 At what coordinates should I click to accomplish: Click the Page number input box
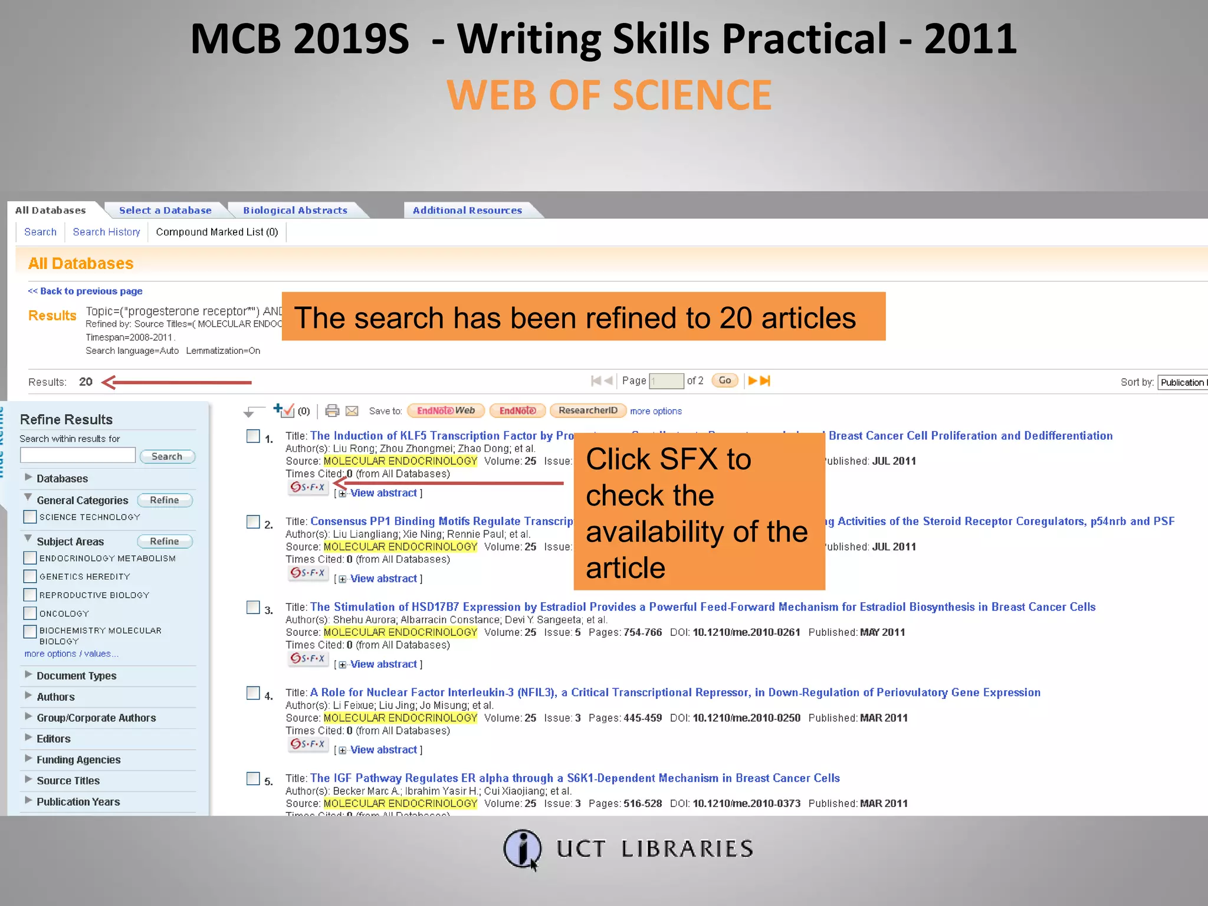point(667,381)
